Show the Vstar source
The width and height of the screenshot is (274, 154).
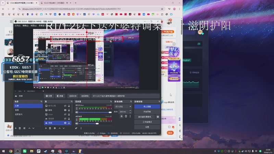point(65,115)
